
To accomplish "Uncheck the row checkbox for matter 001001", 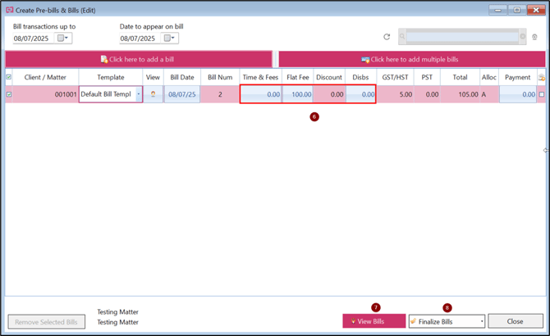I will (9, 94).
